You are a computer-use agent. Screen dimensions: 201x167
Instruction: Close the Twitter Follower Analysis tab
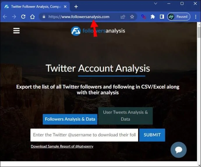65,6
